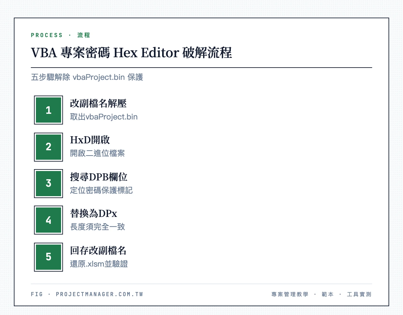Click the footer tag "範本"
Viewport: 403px width, 315px height.
click(327, 294)
